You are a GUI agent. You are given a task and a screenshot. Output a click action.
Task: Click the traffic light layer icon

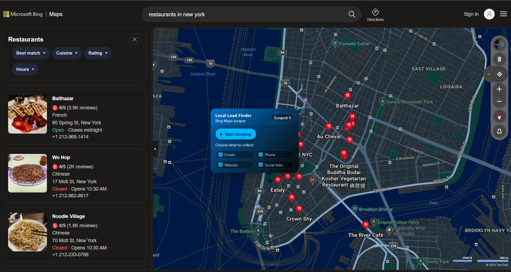(x=499, y=59)
